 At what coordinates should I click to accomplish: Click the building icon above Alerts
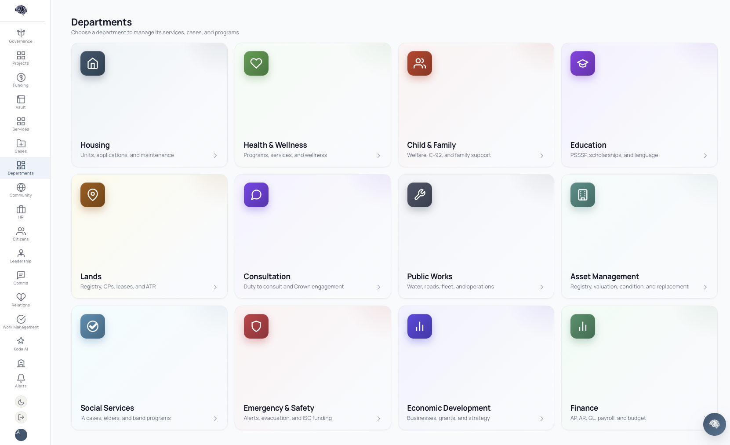(21, 363)
